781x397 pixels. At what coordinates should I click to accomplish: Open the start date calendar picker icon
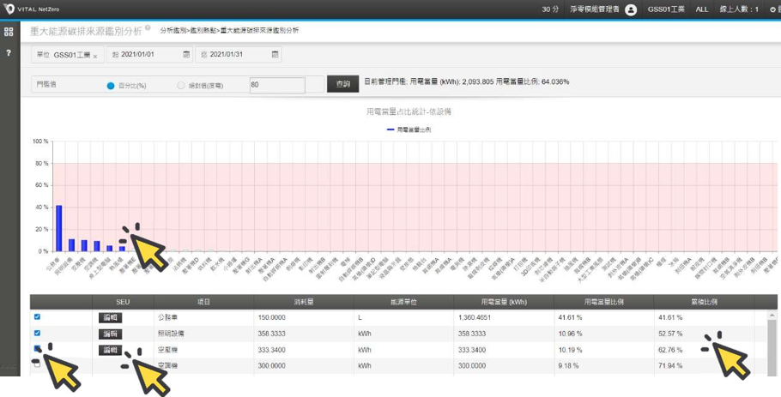point(186,55)
